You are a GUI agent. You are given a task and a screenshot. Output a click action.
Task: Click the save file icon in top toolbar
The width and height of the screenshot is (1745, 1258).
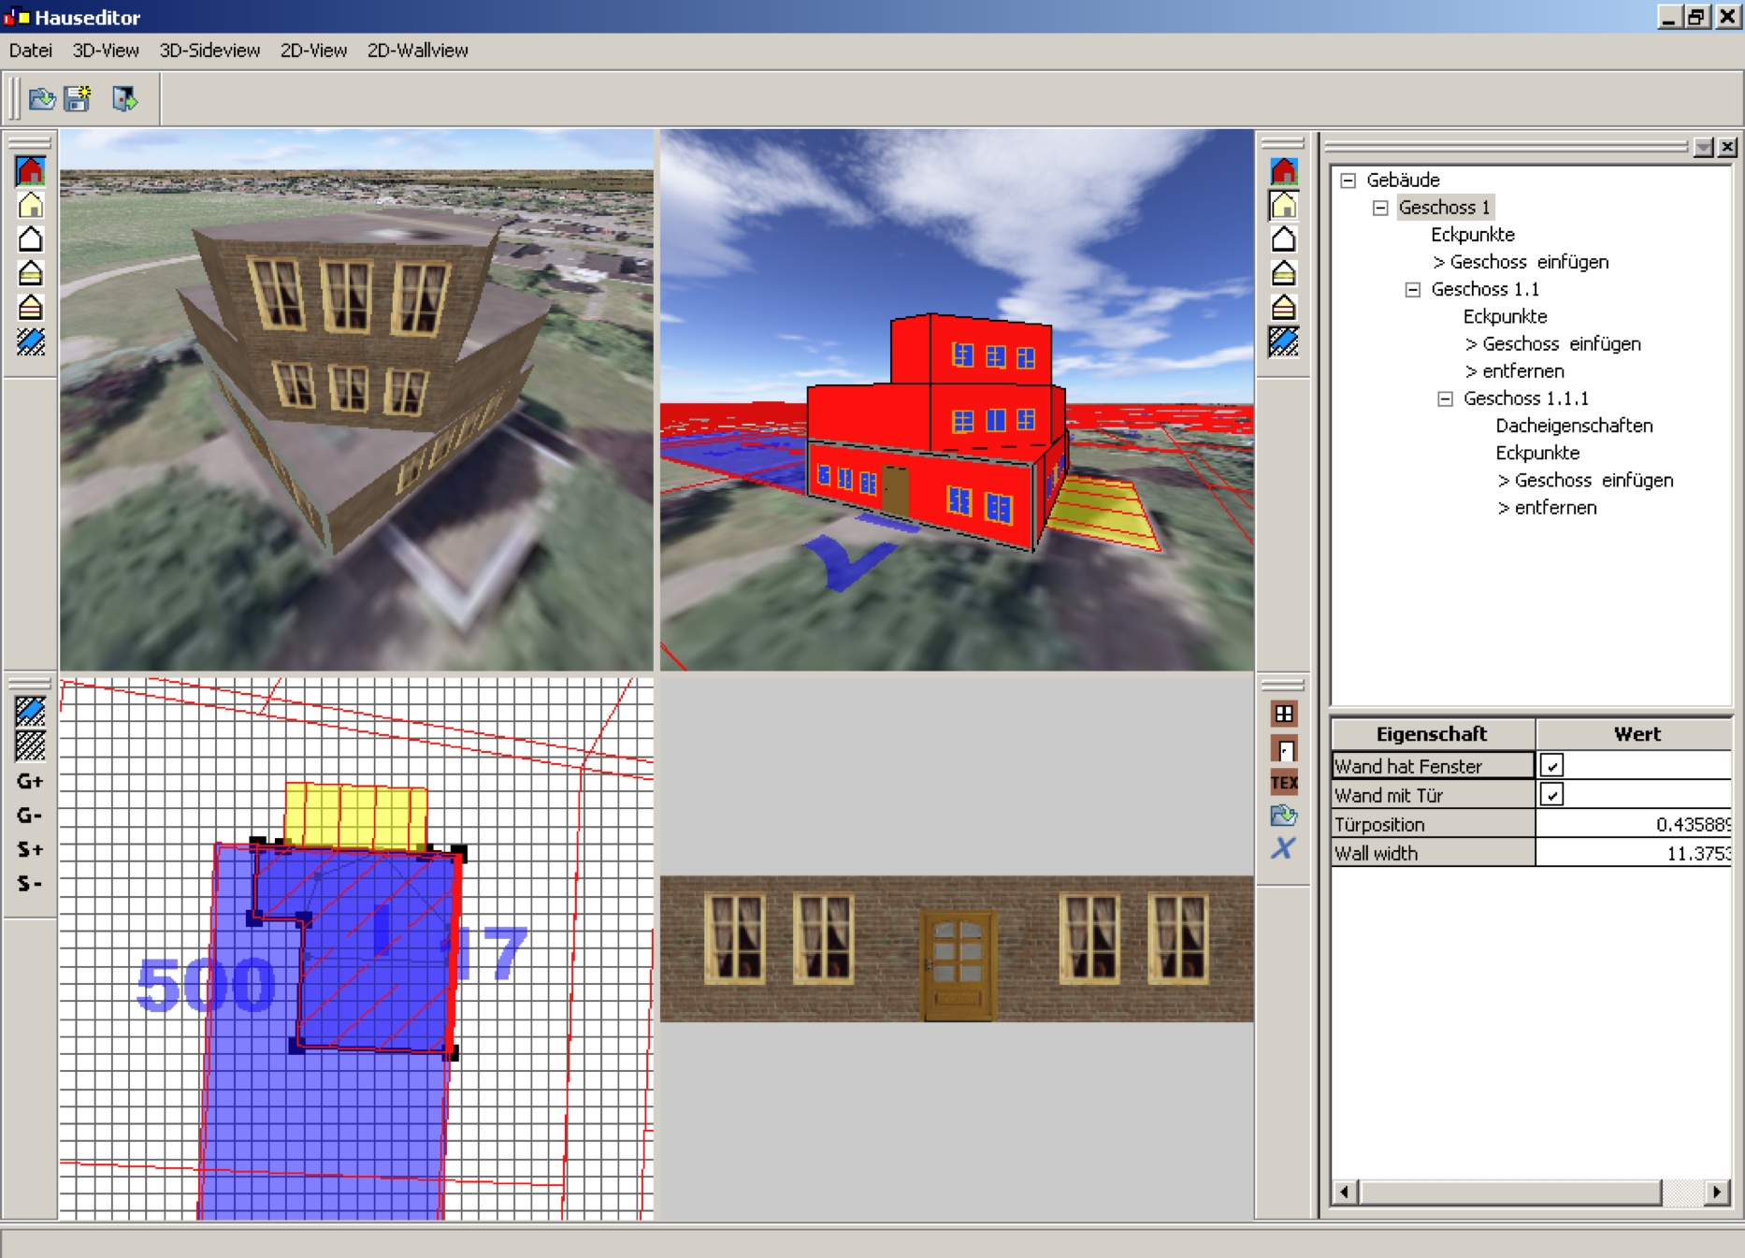(x=78, y=98)
